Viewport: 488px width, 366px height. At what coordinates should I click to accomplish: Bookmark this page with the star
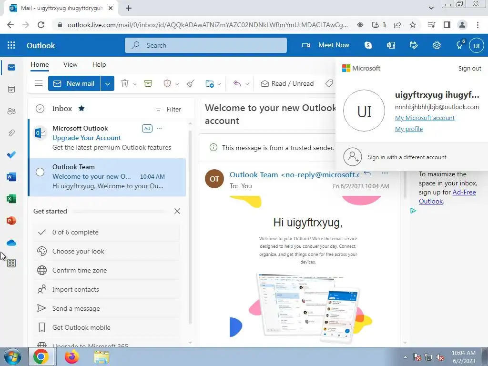point(412,25)
